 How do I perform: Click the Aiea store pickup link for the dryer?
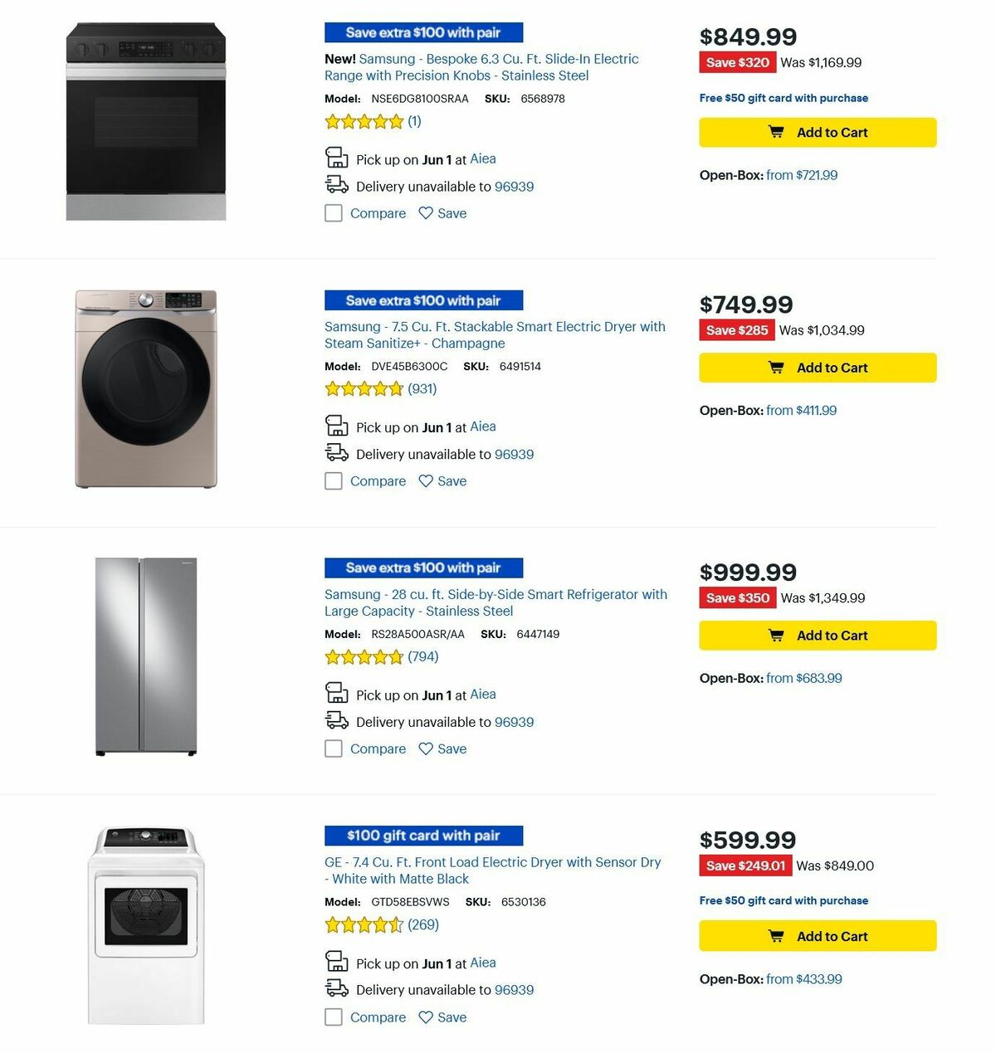point(482,427)
